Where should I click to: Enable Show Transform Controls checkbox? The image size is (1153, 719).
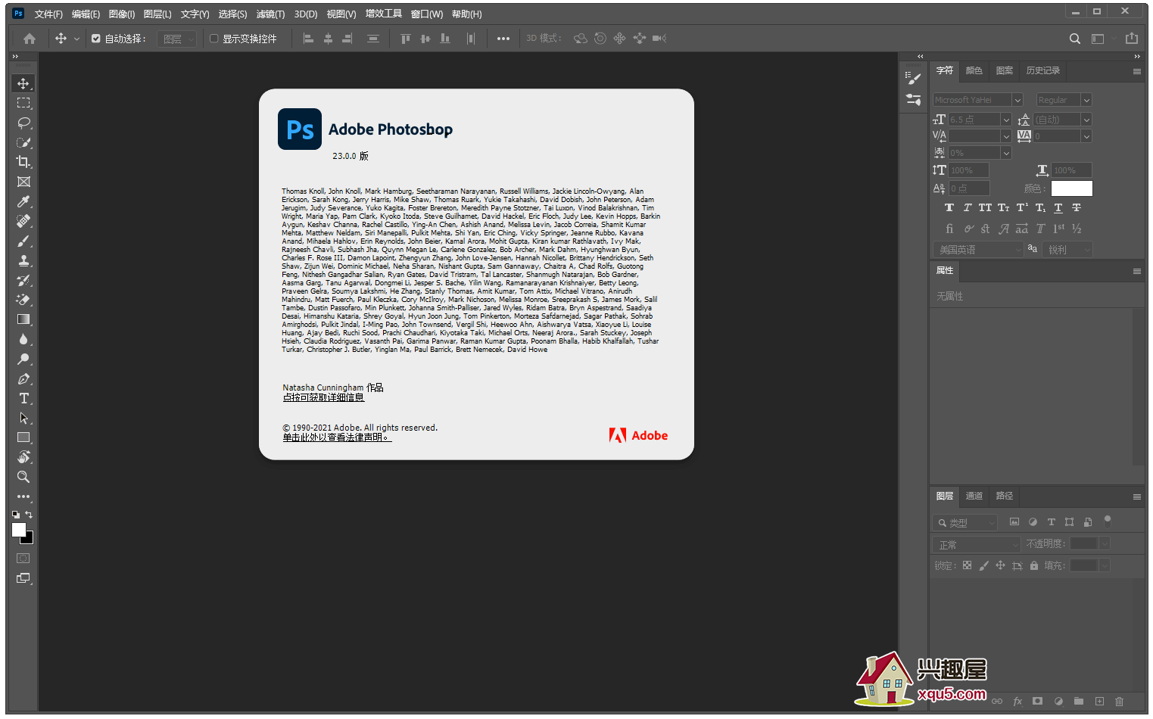click(x=214, y=39)
